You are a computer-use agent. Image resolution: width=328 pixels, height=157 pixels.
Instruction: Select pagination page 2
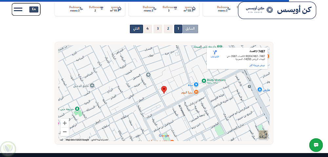pyautogui.click(x=168, y=29)
